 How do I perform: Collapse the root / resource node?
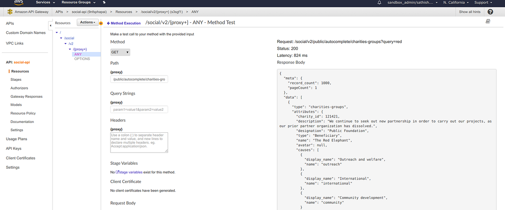56,33
